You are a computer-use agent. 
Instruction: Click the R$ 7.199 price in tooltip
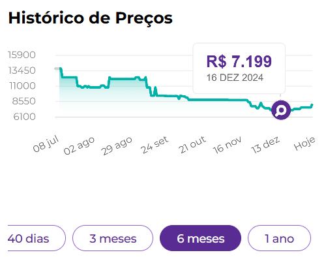[x=239, y=61]
